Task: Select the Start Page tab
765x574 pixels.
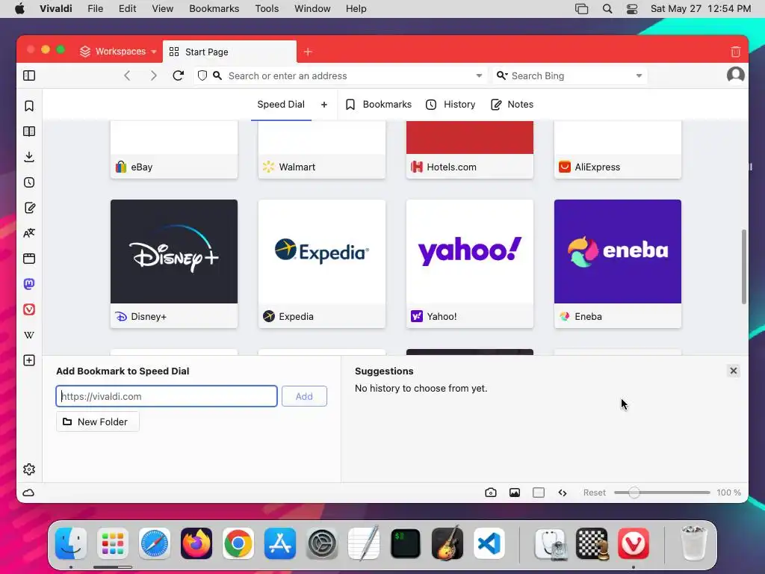Action: pos(229,52)
